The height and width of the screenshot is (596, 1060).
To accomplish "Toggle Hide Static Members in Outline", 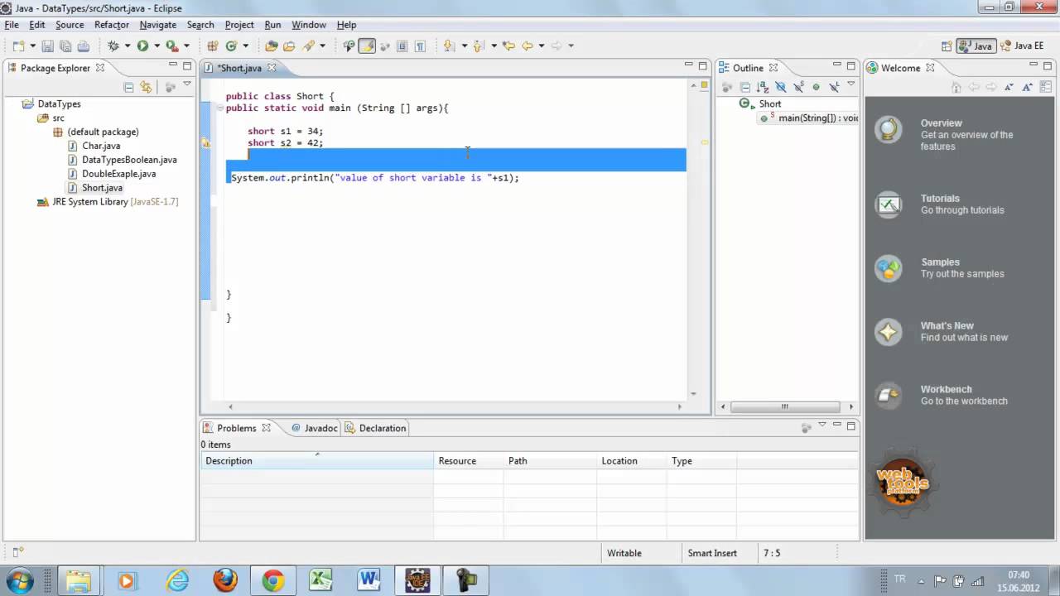I will pyautogui.click(x=798, y=87).
